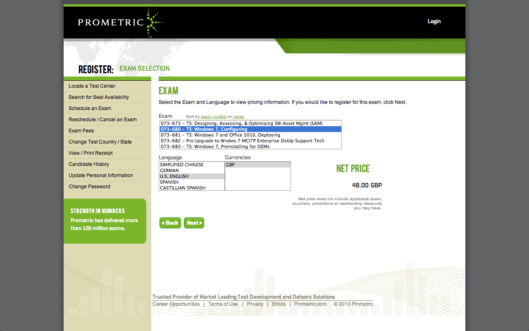Click the Next button
The image size is (529, 331).
pyautogui.click(x=194, y=223)
